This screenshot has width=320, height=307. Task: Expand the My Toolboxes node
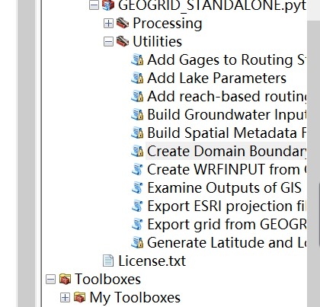(65, 298)
